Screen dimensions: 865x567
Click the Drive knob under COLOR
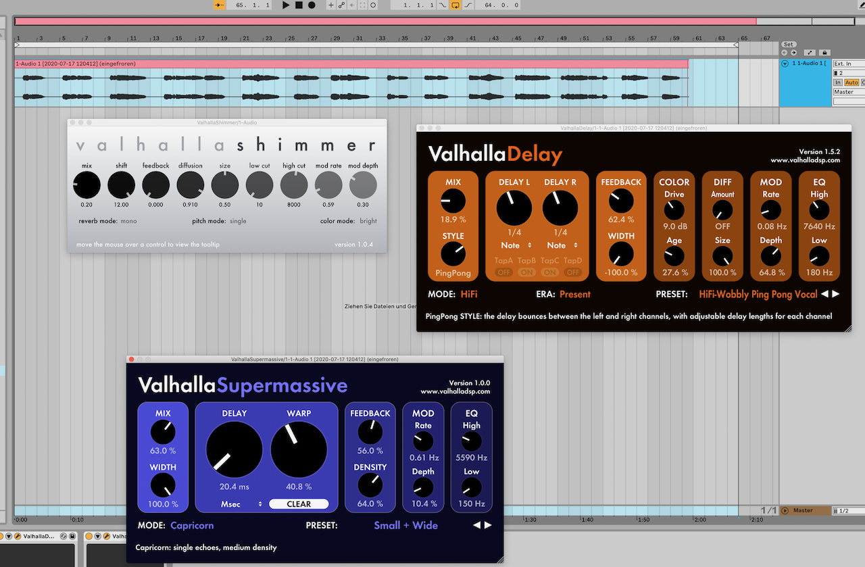click(674, 211)
